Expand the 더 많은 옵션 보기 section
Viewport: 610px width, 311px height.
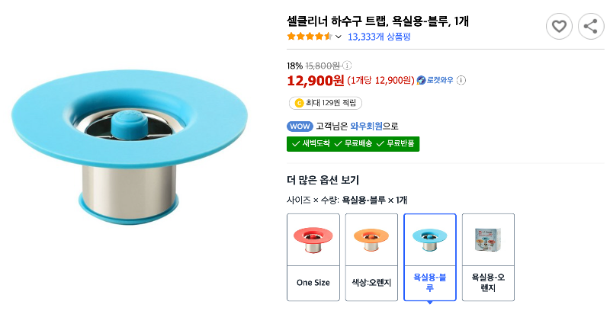coord(323,180)
